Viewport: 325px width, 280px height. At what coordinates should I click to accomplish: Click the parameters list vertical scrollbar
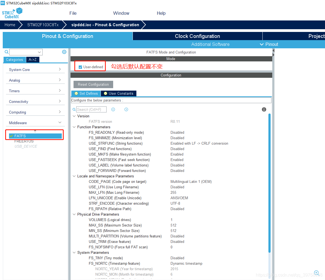tap(270, 183)
